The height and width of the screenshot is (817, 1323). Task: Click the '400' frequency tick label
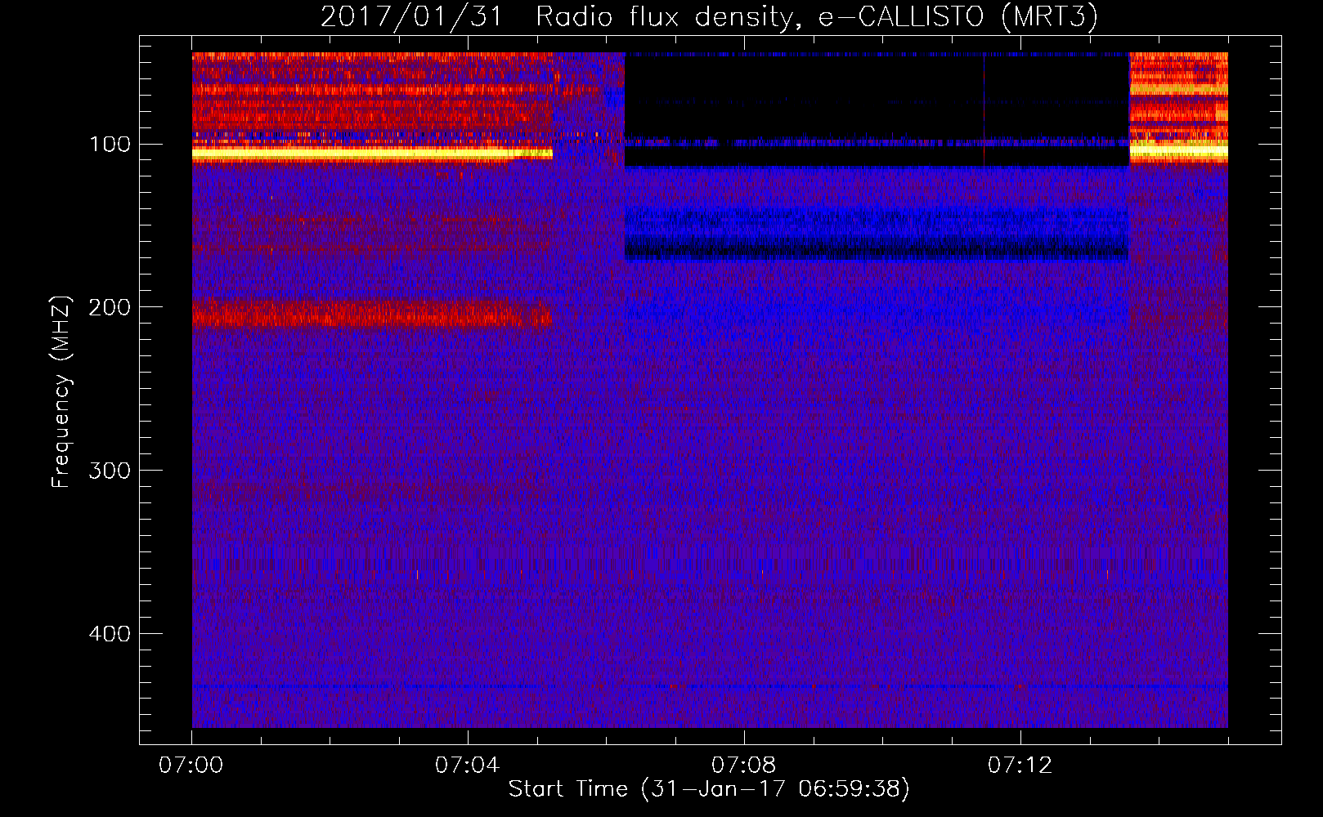click(110, 634)
